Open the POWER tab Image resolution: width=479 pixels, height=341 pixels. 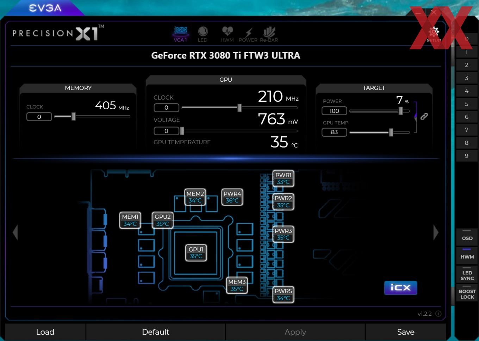tap(248, 34)
